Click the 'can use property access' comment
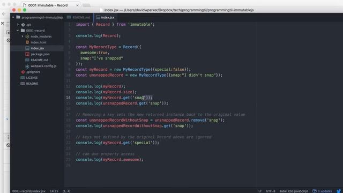 coord(105,154)
